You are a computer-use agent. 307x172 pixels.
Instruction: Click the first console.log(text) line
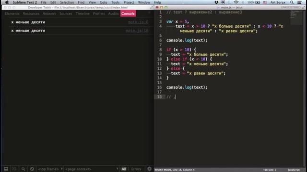[187, 40]
